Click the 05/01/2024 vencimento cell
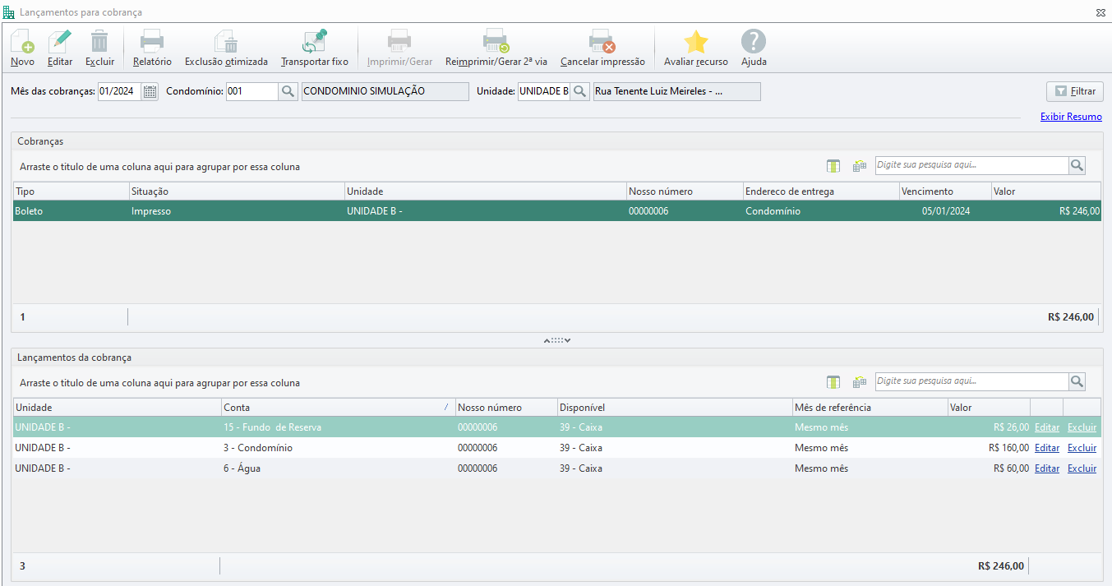 [945, 211]
